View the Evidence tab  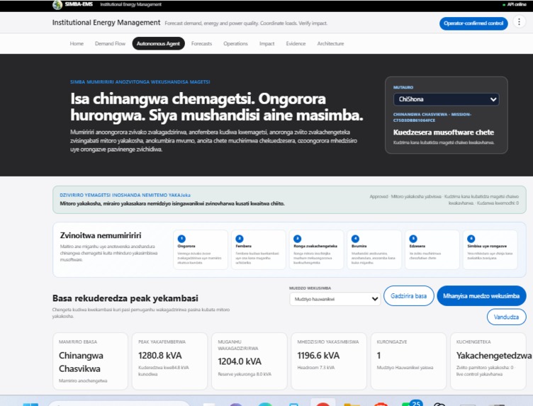tap(296, 43)
